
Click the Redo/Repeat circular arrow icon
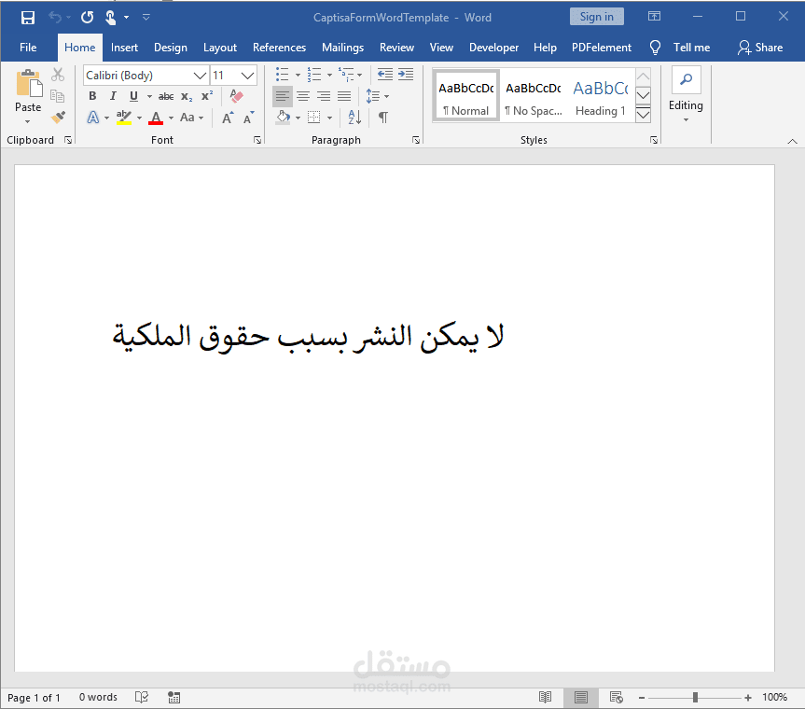[x=88, y=18]
